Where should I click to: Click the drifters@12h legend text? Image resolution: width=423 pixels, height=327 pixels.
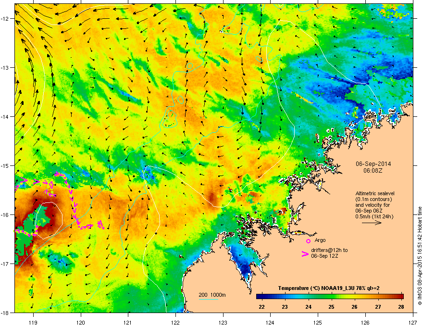tap(329, 250)
